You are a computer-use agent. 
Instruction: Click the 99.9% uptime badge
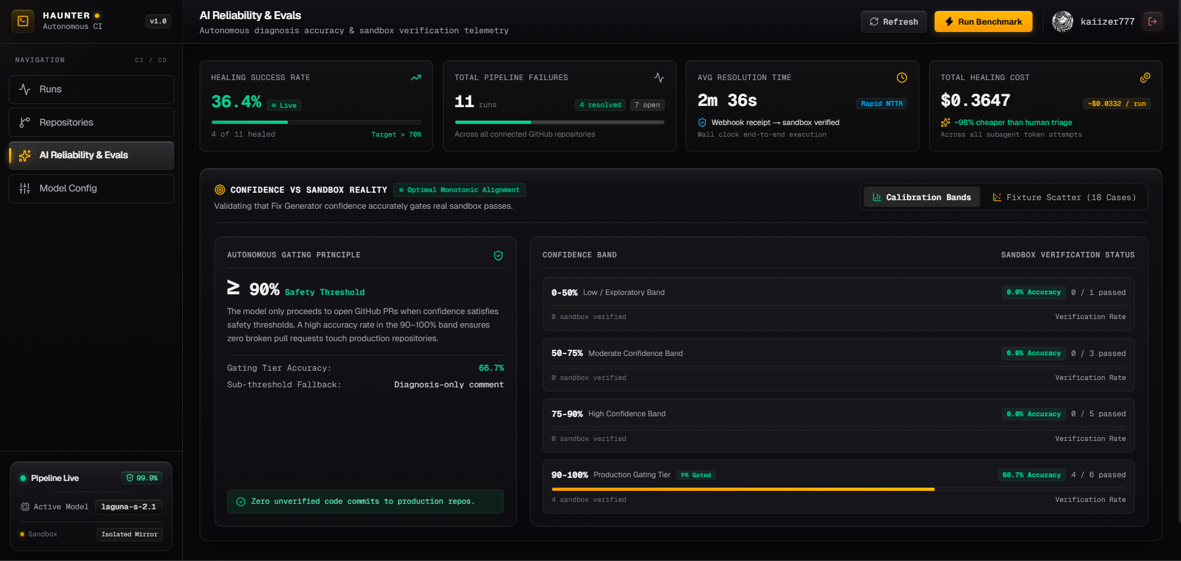[142, 478]
